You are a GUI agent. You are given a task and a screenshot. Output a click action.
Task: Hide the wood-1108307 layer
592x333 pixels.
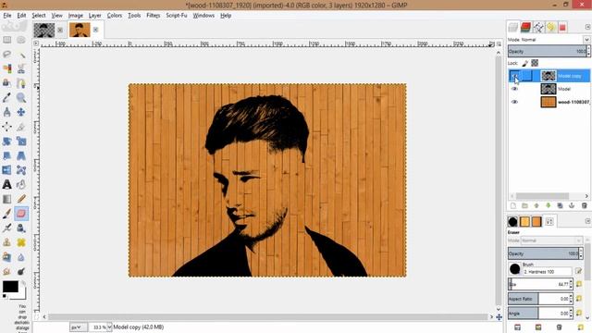tap(514, 102)
